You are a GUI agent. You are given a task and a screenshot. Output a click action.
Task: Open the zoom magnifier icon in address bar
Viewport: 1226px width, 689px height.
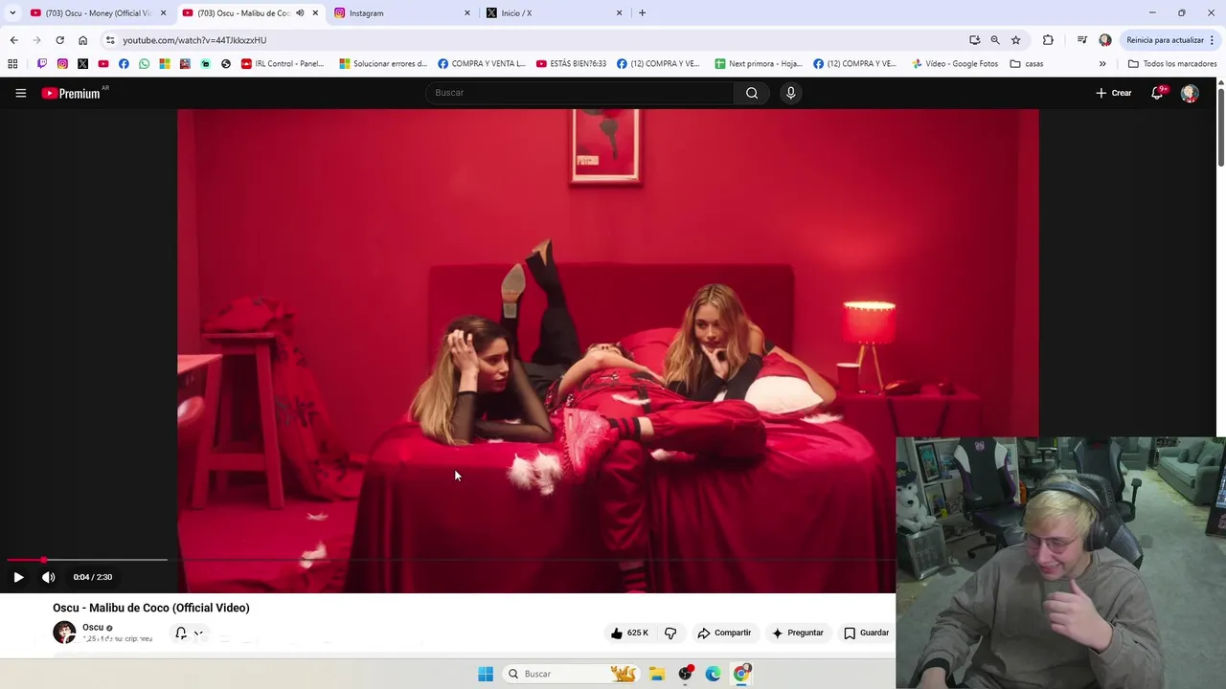tap(995, 40)
